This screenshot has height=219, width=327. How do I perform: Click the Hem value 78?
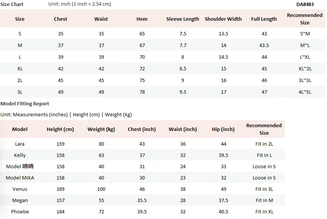[142, 92]
